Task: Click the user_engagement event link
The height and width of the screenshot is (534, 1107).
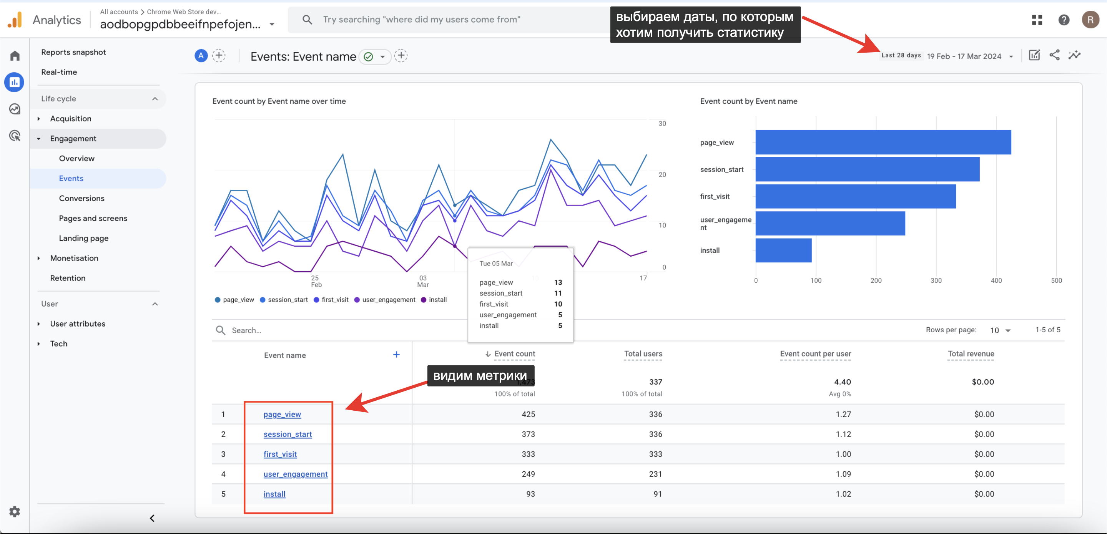Action: (x=295, y=474)
